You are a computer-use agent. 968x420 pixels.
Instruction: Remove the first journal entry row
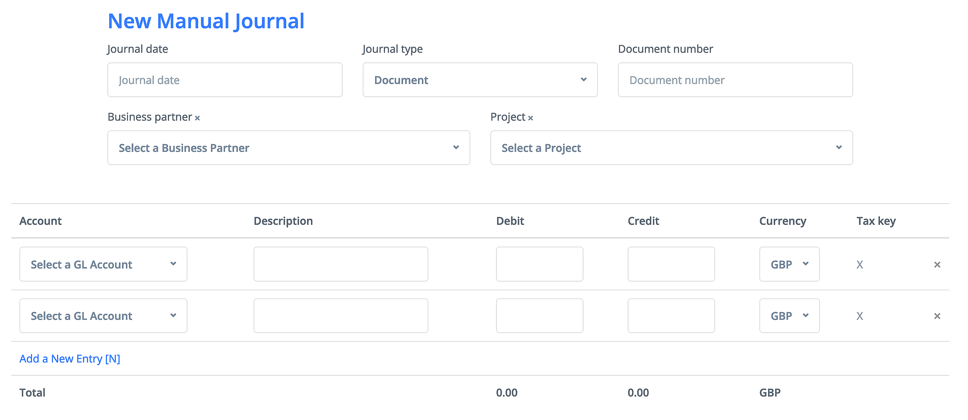tap(937, 264)
